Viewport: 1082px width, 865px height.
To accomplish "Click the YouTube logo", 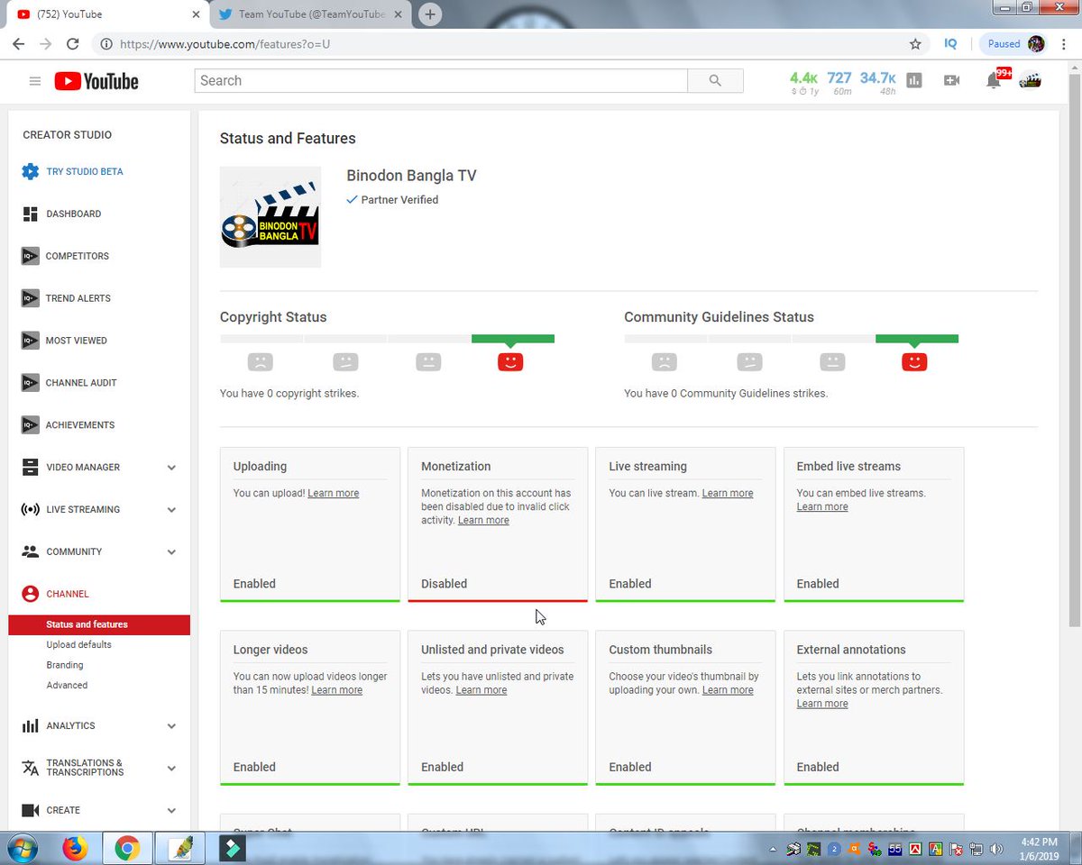I will (96, 81).
